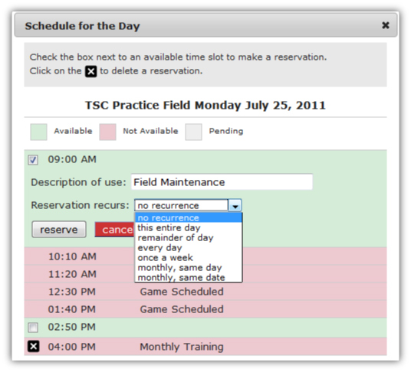Viewport: 411px width, 372px height.
Task: Pick 'monthly, same date' option
Action: coord(188,277)
